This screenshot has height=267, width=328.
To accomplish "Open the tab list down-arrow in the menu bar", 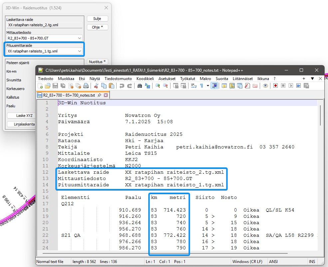I will [x=312, y=79].
